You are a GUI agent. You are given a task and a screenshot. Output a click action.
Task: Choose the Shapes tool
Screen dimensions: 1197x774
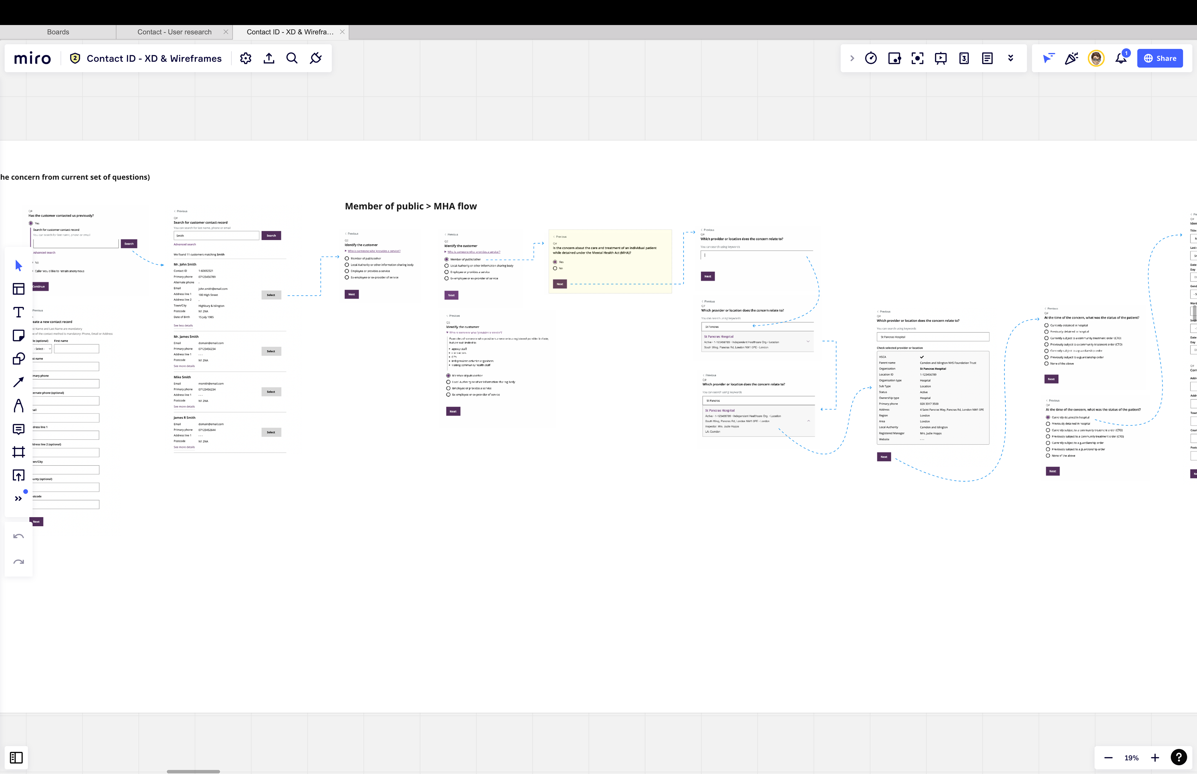19,359
